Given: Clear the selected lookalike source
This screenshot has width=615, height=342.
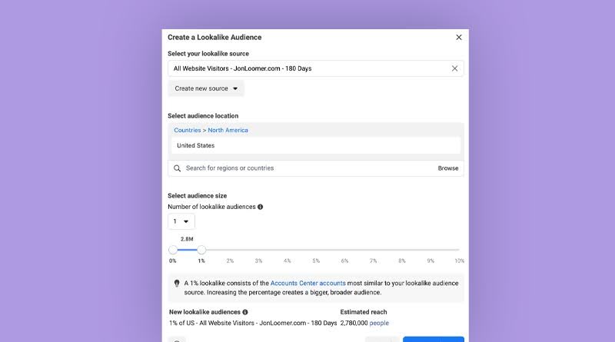Looking at the screenshot, I should (454, 68).
